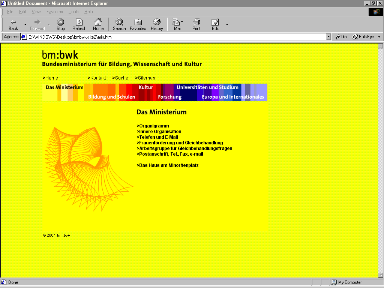384x288 pixels.
Task: Open the Forward button history dropdown arrow
Action: [x=49, y=24]
